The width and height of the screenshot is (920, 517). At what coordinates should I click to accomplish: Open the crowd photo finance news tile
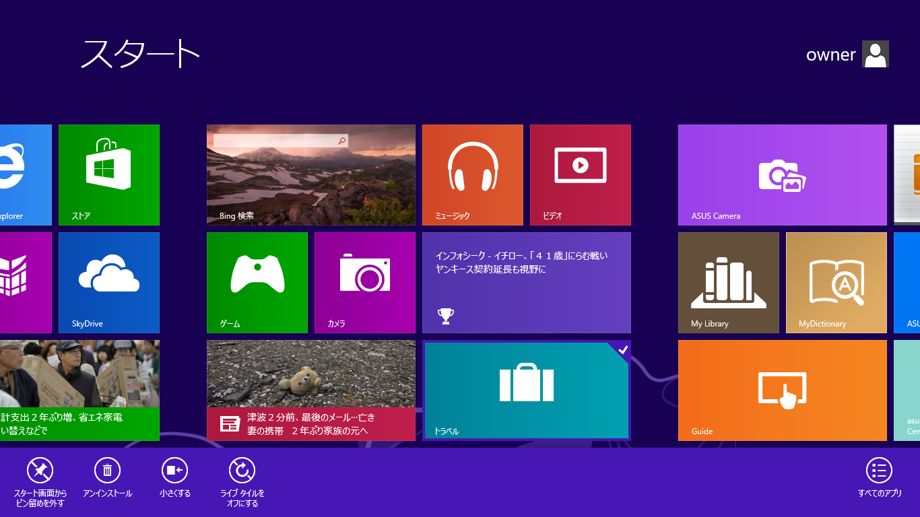click(79, 390)
